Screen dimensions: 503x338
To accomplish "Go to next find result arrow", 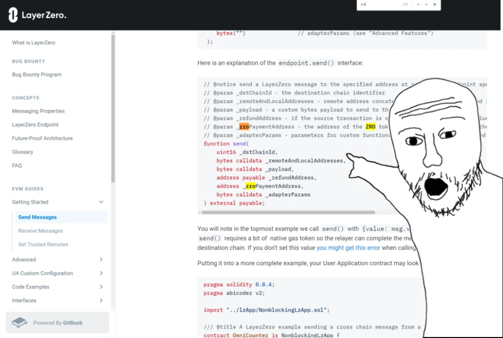I will (x=427, y=5).
